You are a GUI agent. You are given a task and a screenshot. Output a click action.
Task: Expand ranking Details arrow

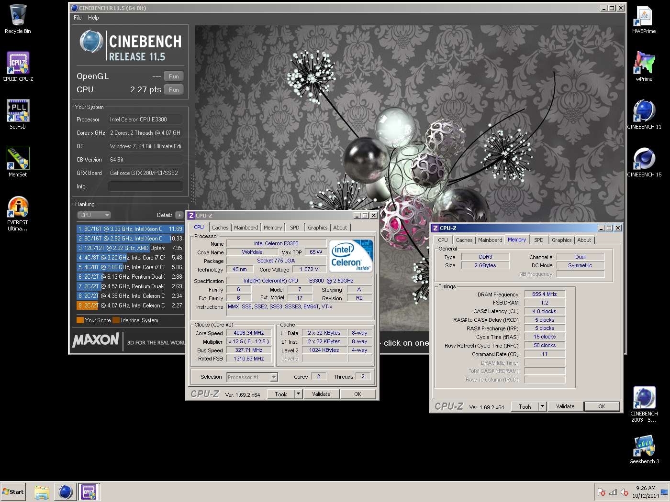coord(179,215)
